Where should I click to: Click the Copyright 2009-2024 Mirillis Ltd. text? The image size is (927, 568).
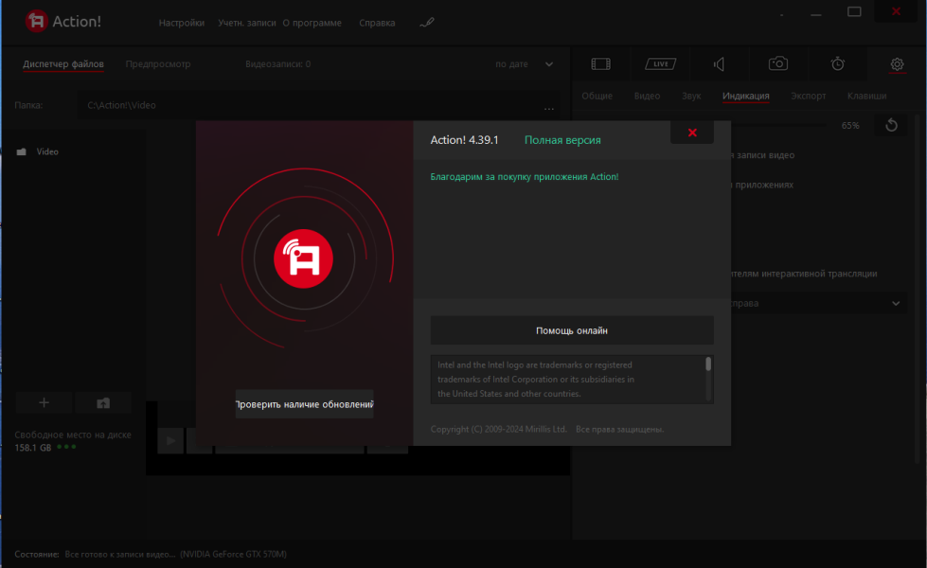[x=498, y=429]
